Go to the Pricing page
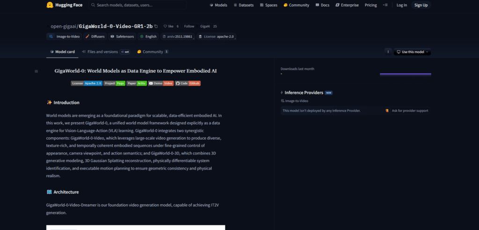 [371, 5]
